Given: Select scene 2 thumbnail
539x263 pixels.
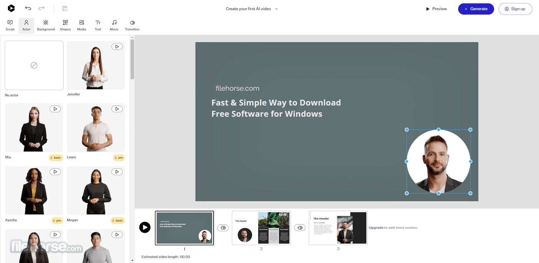Looking at the screenshot, I should tap(261, 228).
